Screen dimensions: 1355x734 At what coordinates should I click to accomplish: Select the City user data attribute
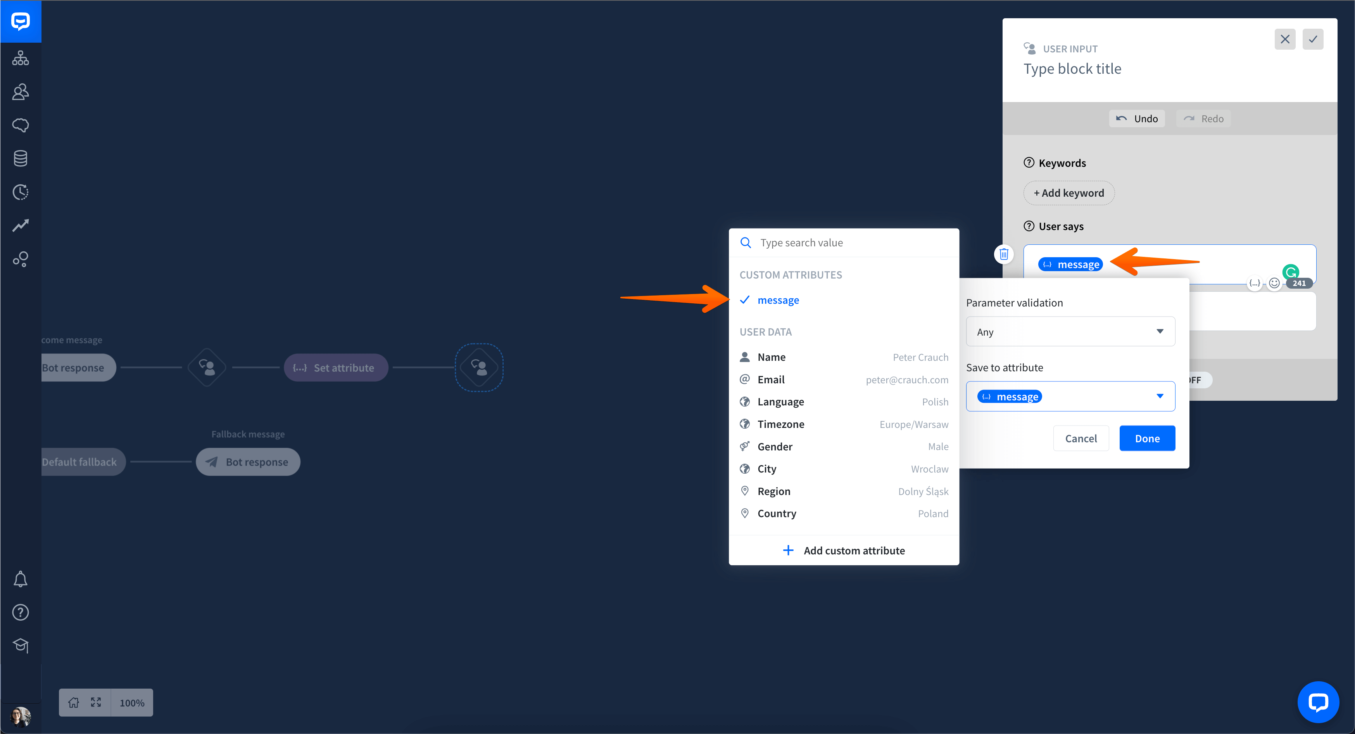(844, 469)
